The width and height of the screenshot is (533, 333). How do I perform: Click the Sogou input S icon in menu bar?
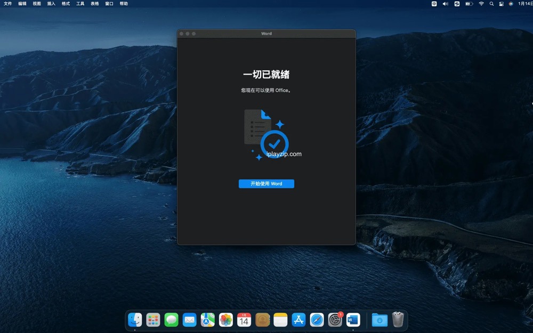coord(457,4)
